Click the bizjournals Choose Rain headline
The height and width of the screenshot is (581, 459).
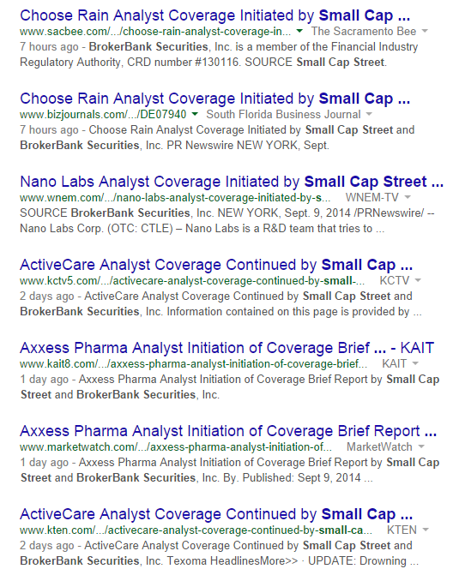[x=214, y=99]
